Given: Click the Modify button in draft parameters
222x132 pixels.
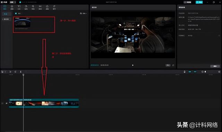Looking at the screenshot, I should pyautogui.click(x=215, y=66).
